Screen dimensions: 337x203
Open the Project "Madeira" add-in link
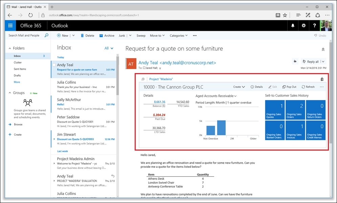(x=161, y=79)
